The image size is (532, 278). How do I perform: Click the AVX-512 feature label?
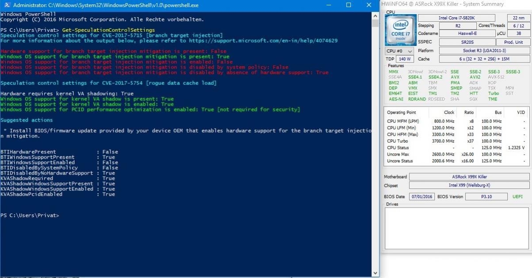(496, 77)
